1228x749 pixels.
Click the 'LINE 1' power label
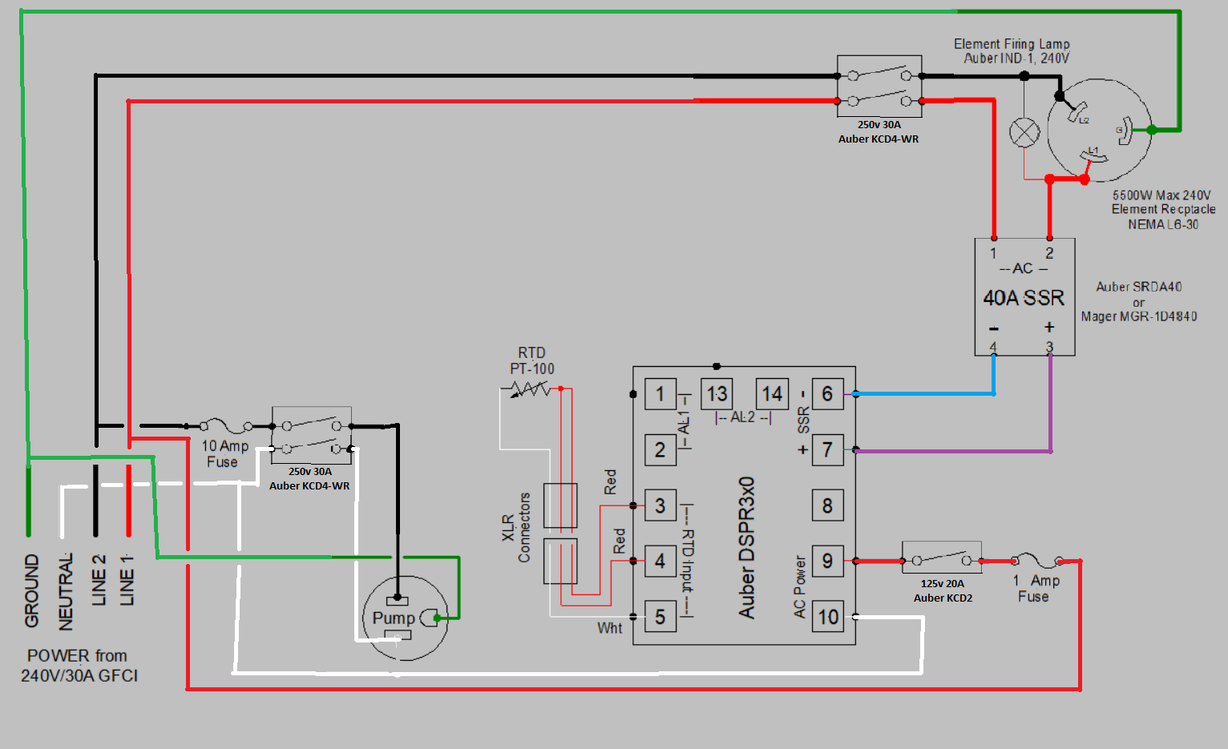(x=127, y=580)
